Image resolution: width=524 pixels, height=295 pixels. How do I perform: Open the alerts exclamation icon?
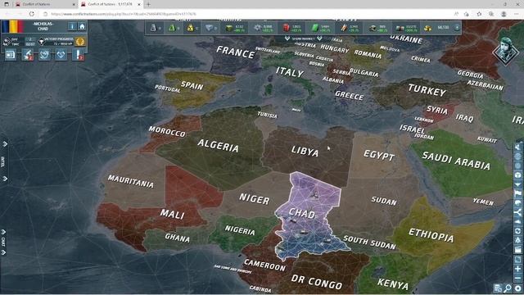78,55
